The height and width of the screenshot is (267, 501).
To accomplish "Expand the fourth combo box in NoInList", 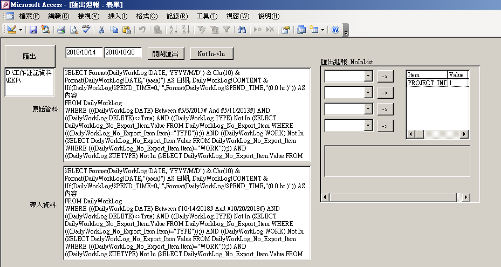I will 368,126.
